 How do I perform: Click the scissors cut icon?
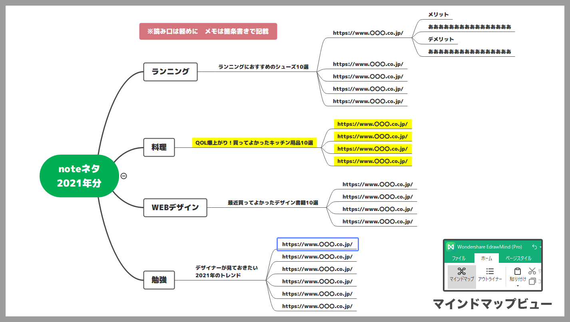pos(532,271)
